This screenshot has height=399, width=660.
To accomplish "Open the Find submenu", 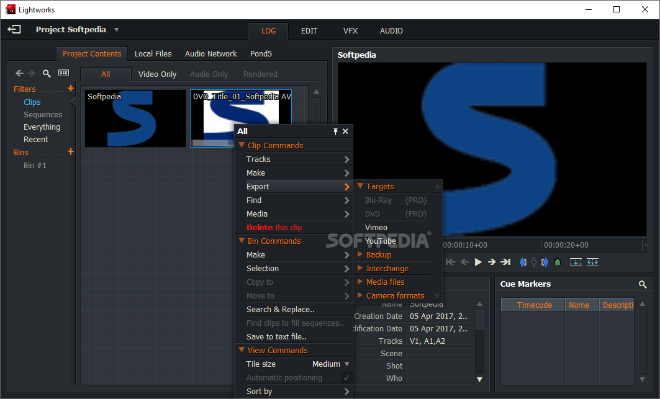I will pos(294,200).
